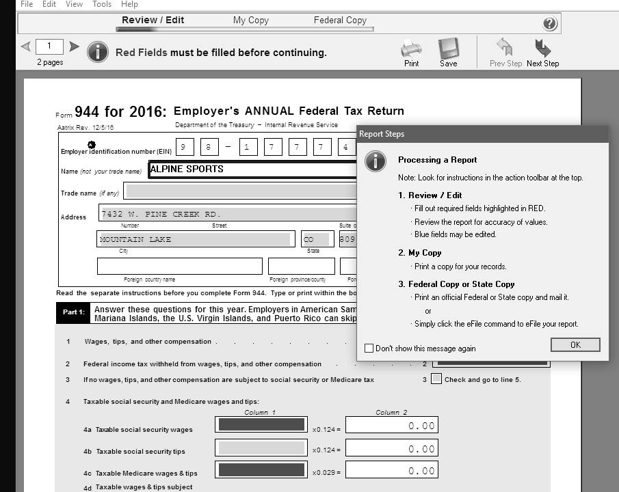The width and height of the screenshot is (619, 492).
Task: Switch to Federal Copy step tab
Action: tap(340, 20)
